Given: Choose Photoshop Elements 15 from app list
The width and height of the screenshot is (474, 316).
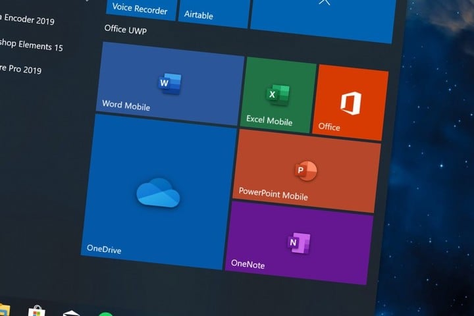Looking at the screenshot, I should point(33,45).
